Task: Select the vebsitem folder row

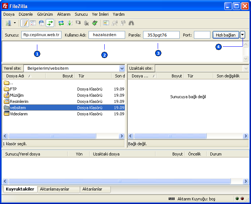Action: pyautogui.click(x=64, y=108)
